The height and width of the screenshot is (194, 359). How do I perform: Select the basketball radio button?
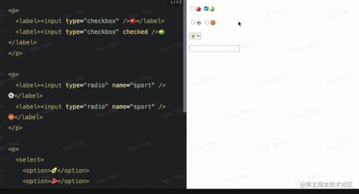207,23
